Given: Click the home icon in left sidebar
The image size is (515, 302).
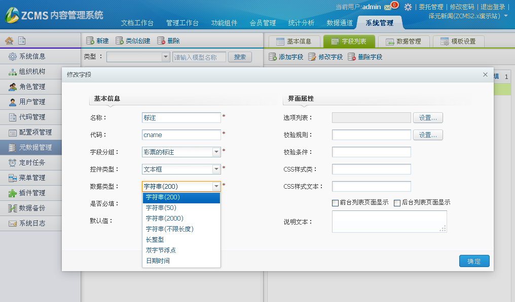Looking at the screenshot, I should click(9, 41).
